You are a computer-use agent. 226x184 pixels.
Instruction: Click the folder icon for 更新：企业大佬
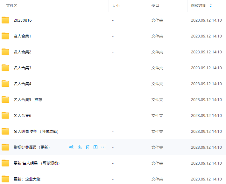pos(5,179)
